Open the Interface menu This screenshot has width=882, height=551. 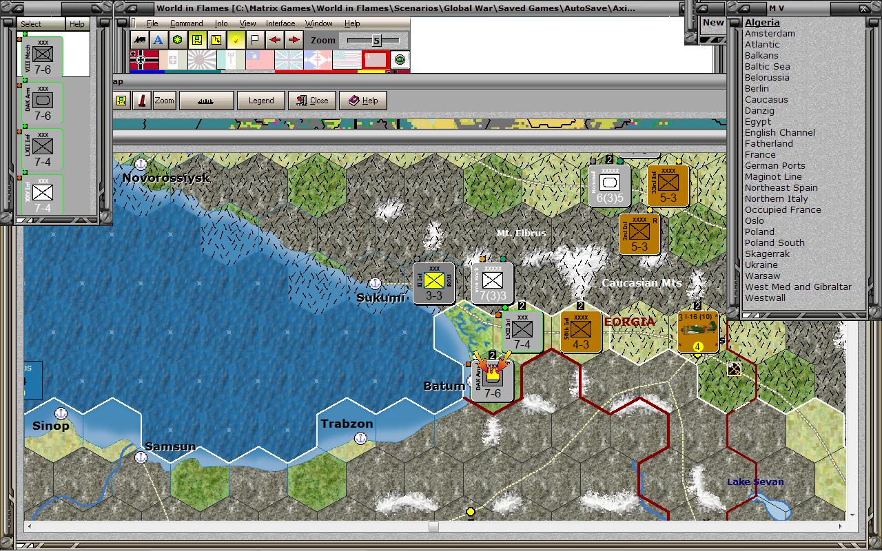[280, 23]
